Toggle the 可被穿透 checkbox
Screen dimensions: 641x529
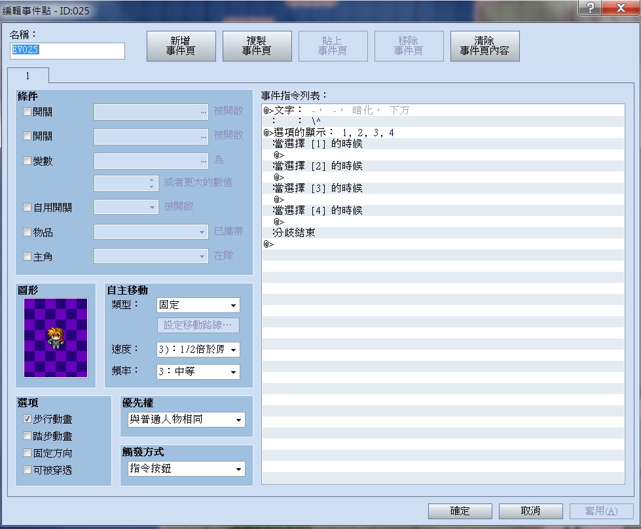(27, 469)
